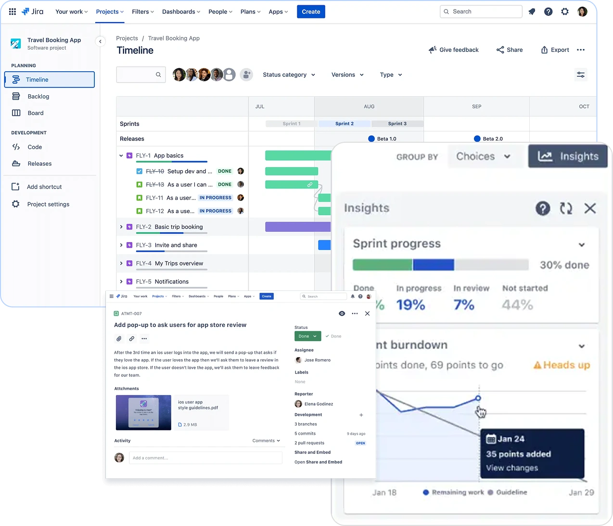
Task: Click the attachment paperclip icon on issue
Action: click(x=119, y=338)
